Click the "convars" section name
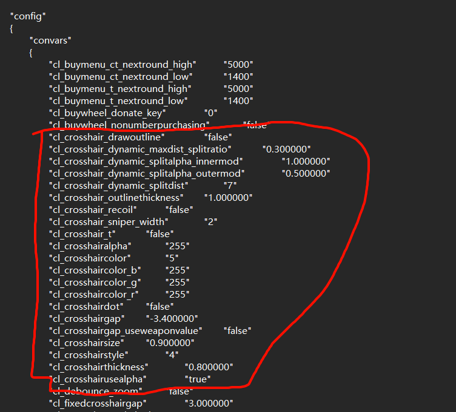The height and width of the screenshot is (412, 456). tap(50, 41)
